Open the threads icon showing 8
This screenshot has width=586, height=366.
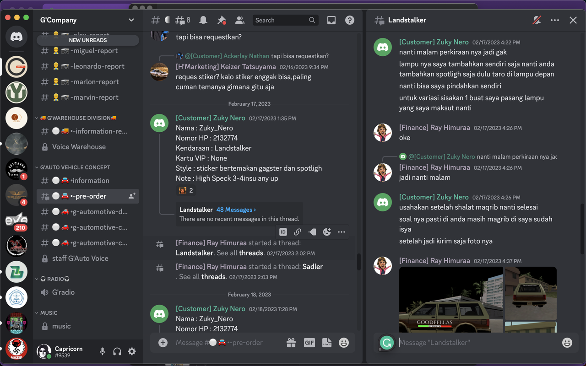point(183,20)
